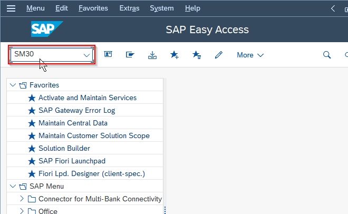Open the System menu
Viewport: 348px width, 214px height.
[x=162, y=8]
